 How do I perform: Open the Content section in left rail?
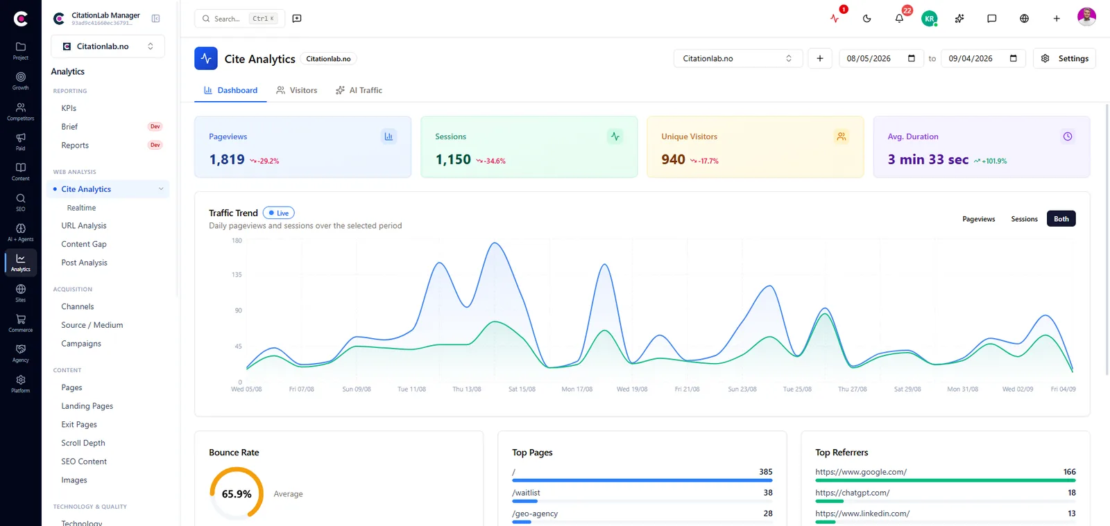pyautogui.click(x=21, y=172)
